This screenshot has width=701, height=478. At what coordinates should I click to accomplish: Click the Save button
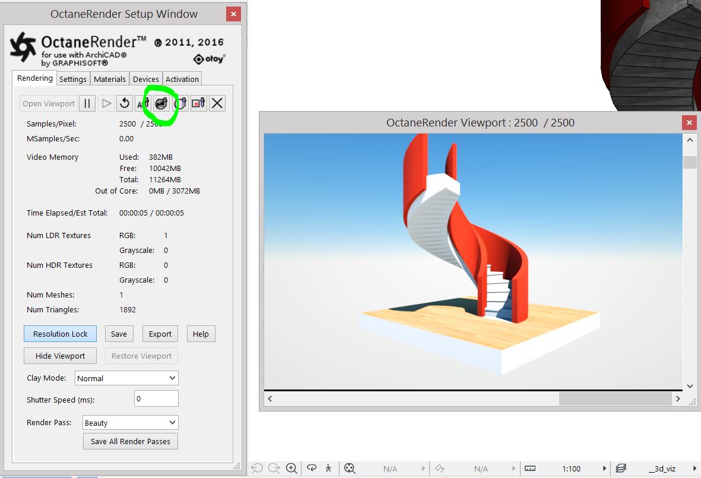click(119, 334)
